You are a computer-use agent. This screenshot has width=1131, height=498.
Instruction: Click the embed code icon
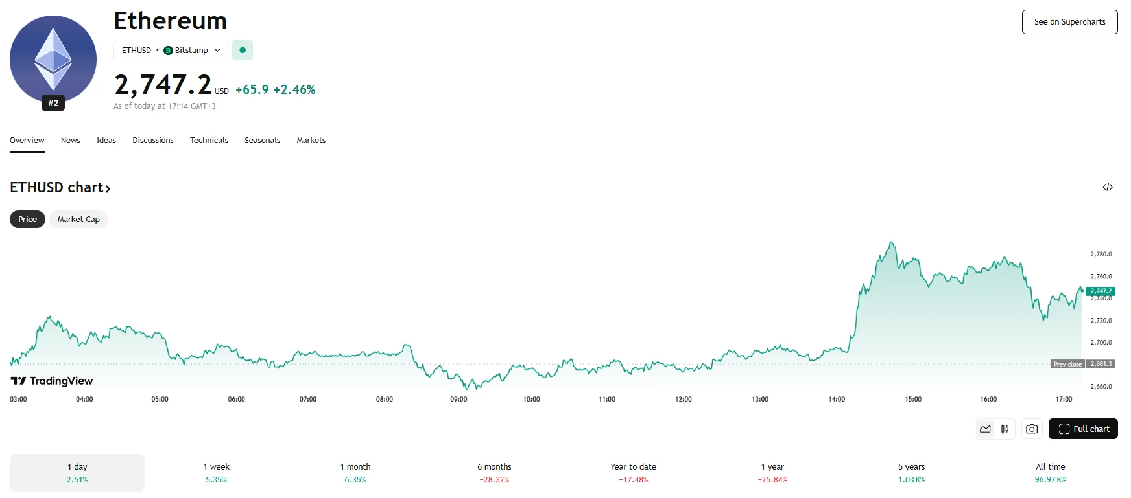pos(1108,187)
